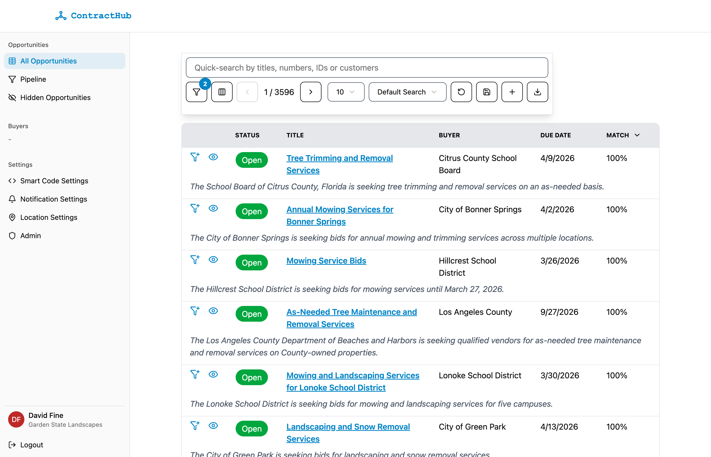Save the current search

pos(486,92)
